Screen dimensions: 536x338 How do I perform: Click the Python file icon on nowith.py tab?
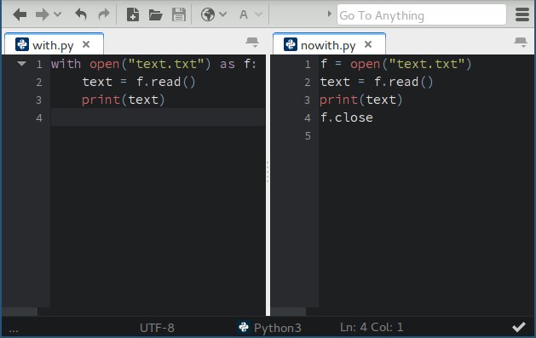click(x=291, y=44)
